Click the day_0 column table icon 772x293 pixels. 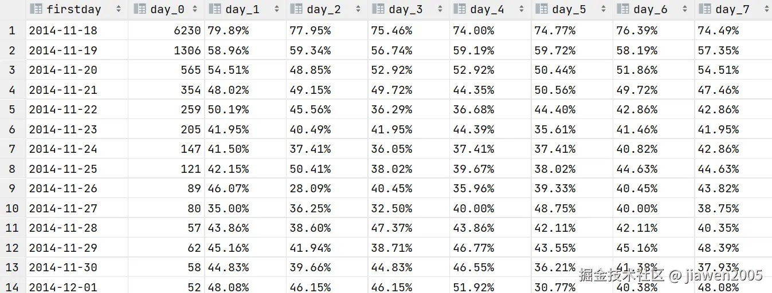[x=139, y=9]
